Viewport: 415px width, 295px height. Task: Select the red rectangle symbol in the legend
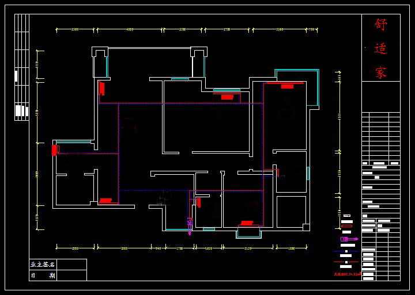[346, 226]
